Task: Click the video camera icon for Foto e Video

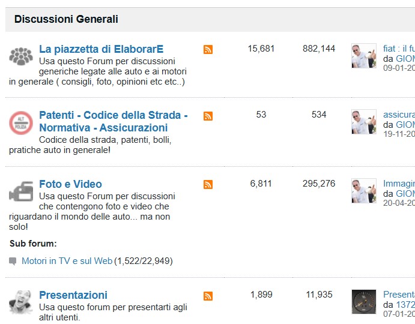Action: (21, 191)
